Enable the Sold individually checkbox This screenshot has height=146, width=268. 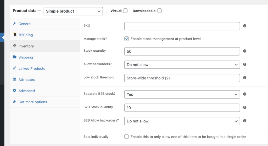(x=126, y=137)
